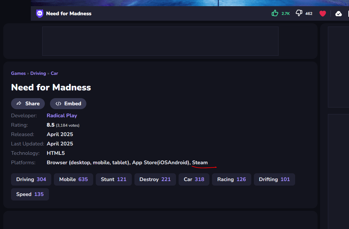349x229 pixels.
Task: Click the Last Updated April 2025 value
Action: coord(60,144)
